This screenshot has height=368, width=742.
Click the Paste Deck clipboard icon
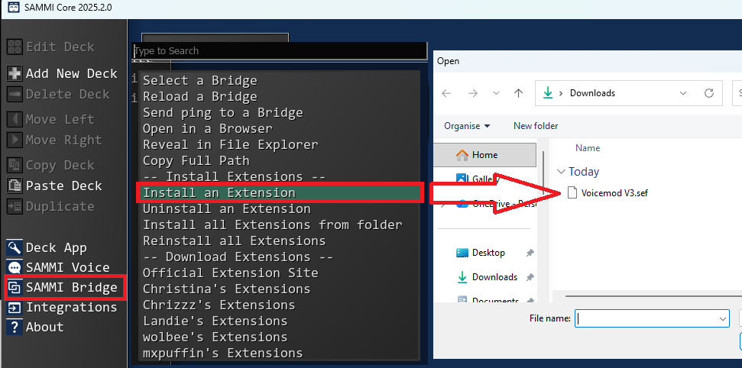click(x=15, y=186)
